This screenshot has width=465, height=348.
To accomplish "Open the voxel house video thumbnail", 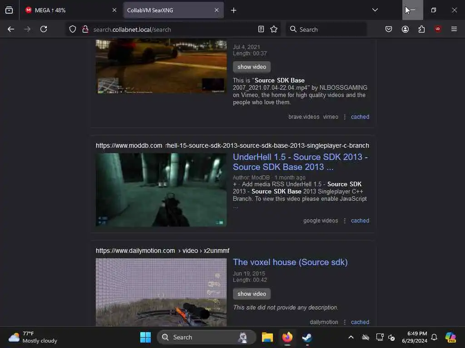I will pos(161,292).
